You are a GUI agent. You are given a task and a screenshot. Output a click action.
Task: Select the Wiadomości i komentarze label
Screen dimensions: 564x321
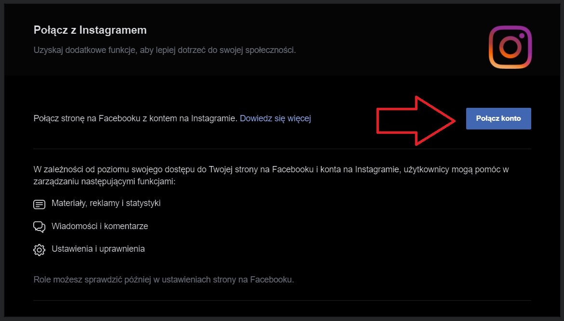point(100,226)
